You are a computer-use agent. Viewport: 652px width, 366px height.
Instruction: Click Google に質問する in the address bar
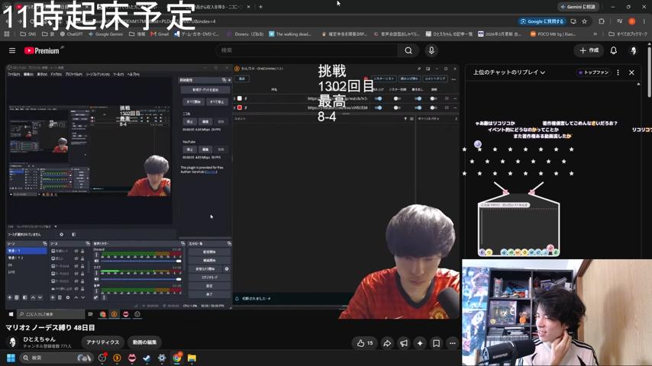pos(542,21)
